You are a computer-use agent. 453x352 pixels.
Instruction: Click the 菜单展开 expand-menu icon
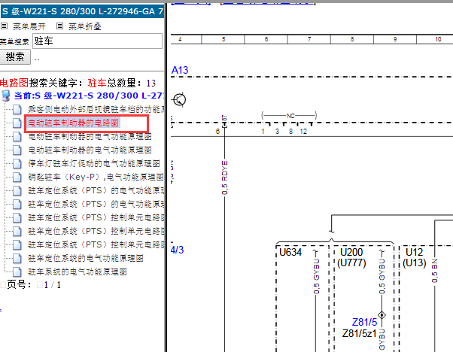[4, 26]
